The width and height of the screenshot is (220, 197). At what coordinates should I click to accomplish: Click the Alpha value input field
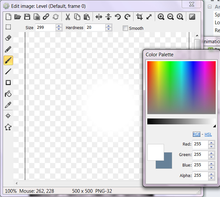[x=200, y=175]
